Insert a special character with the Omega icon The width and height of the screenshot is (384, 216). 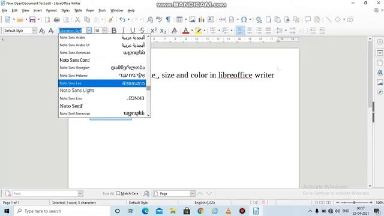(244, 20)
